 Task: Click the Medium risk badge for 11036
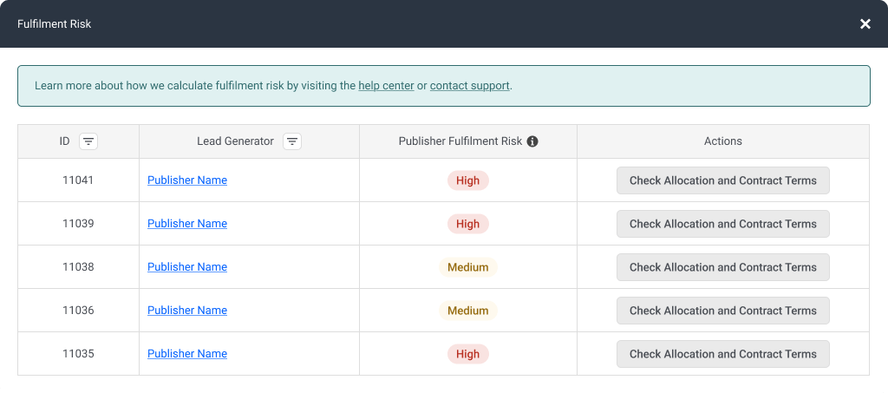(x=467, y=311)
